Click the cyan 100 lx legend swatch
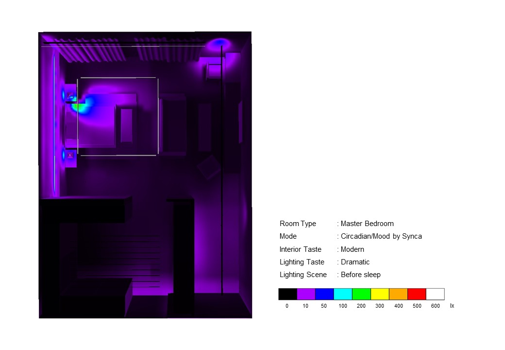 click(x=343, y=294)
